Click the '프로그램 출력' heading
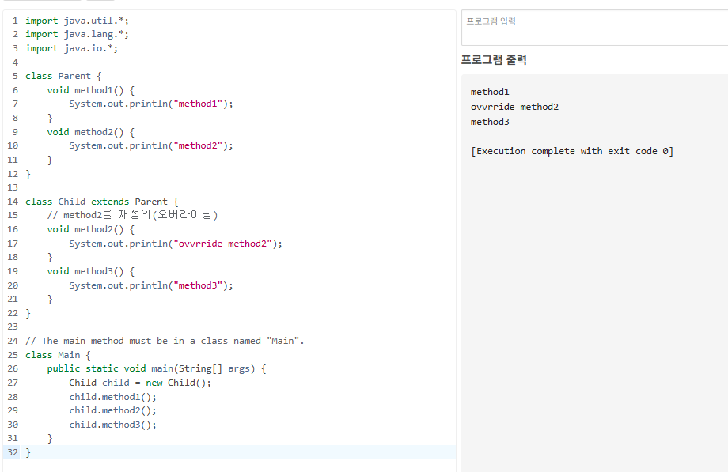Image resolution: width=728 pixels, height=472 pixels. (x=494, y=60)
